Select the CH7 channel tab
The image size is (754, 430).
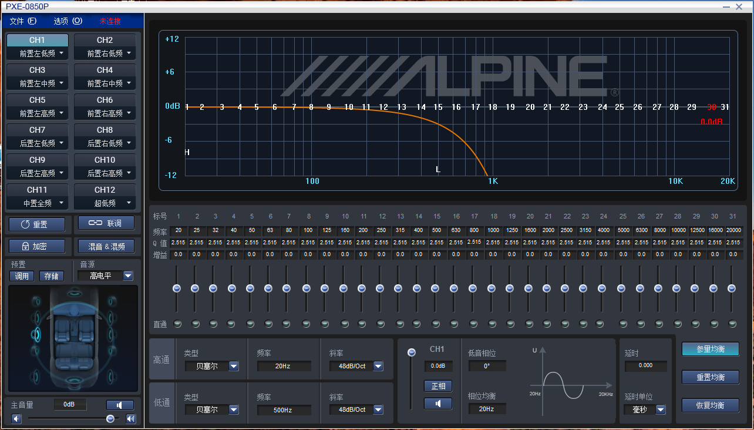point(37,130)
